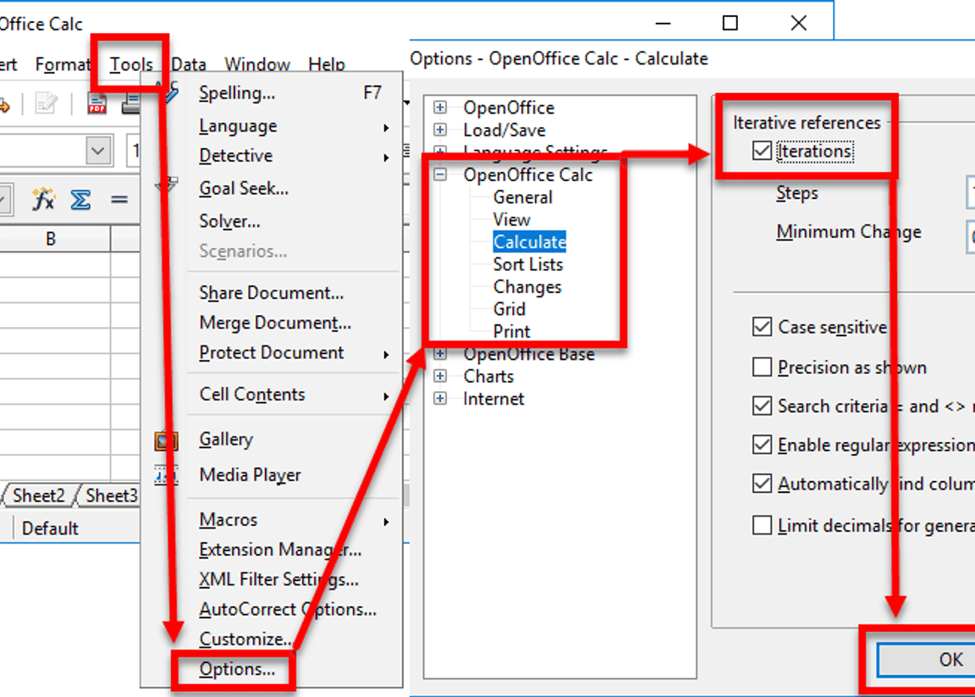
Task: Select column B header
Action: (51, 239)
